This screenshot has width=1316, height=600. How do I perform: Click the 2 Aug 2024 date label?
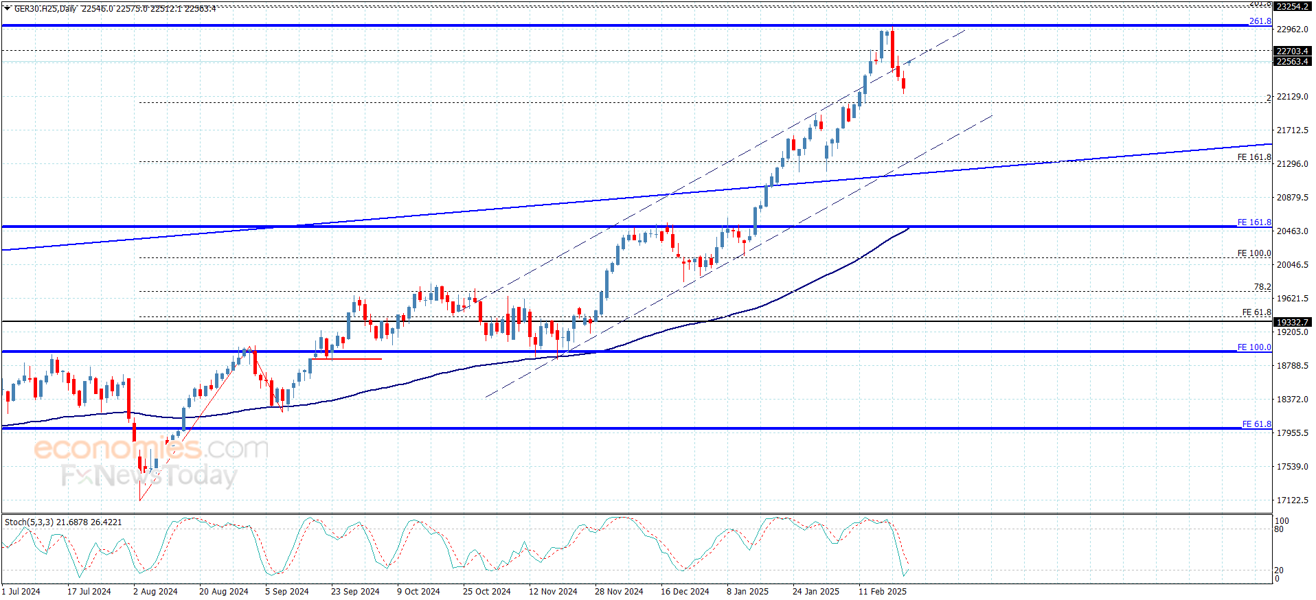(x=155, y=592)
